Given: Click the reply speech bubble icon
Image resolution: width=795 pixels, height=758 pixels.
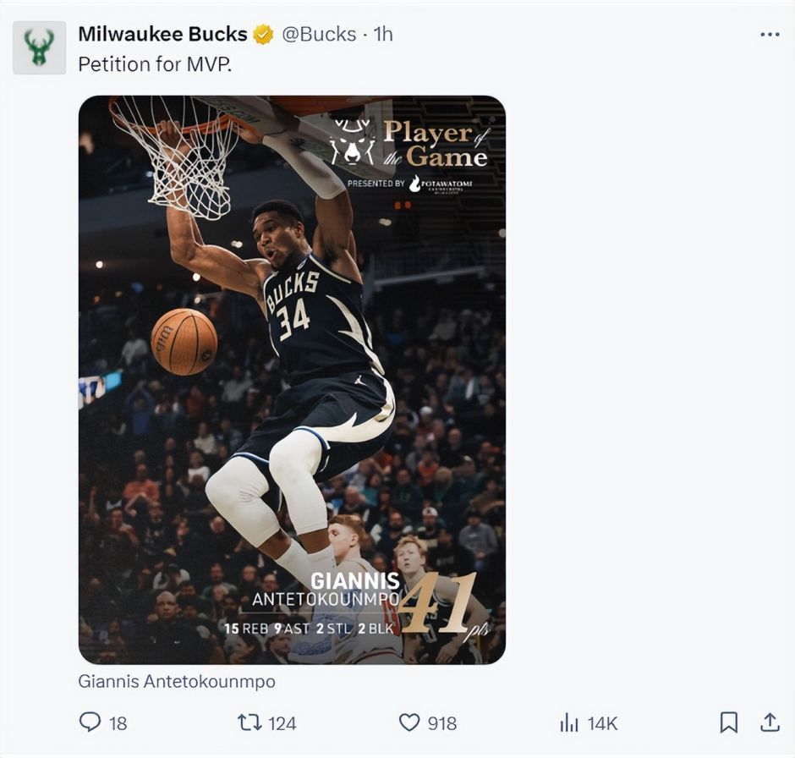Looking at the screenshot, I should 90,722.
